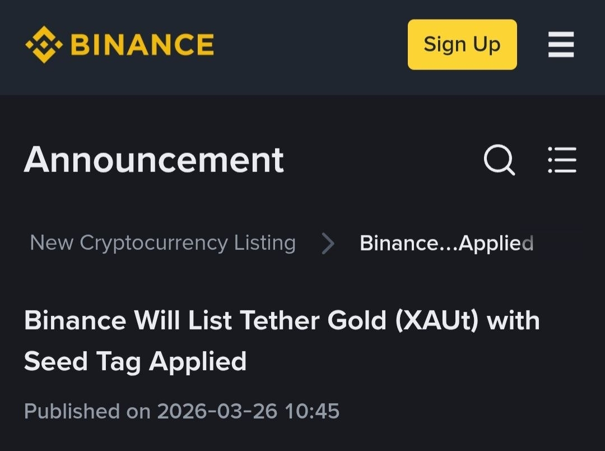Click the Binance diamond logo icon
605x451 pixels.
coord(44,45)
